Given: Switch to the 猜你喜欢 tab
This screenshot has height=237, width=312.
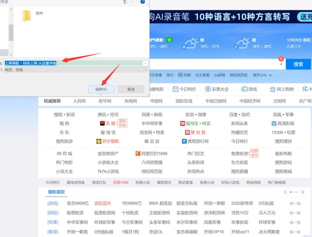Looking at the screenshot, I should tap(56, 192).
